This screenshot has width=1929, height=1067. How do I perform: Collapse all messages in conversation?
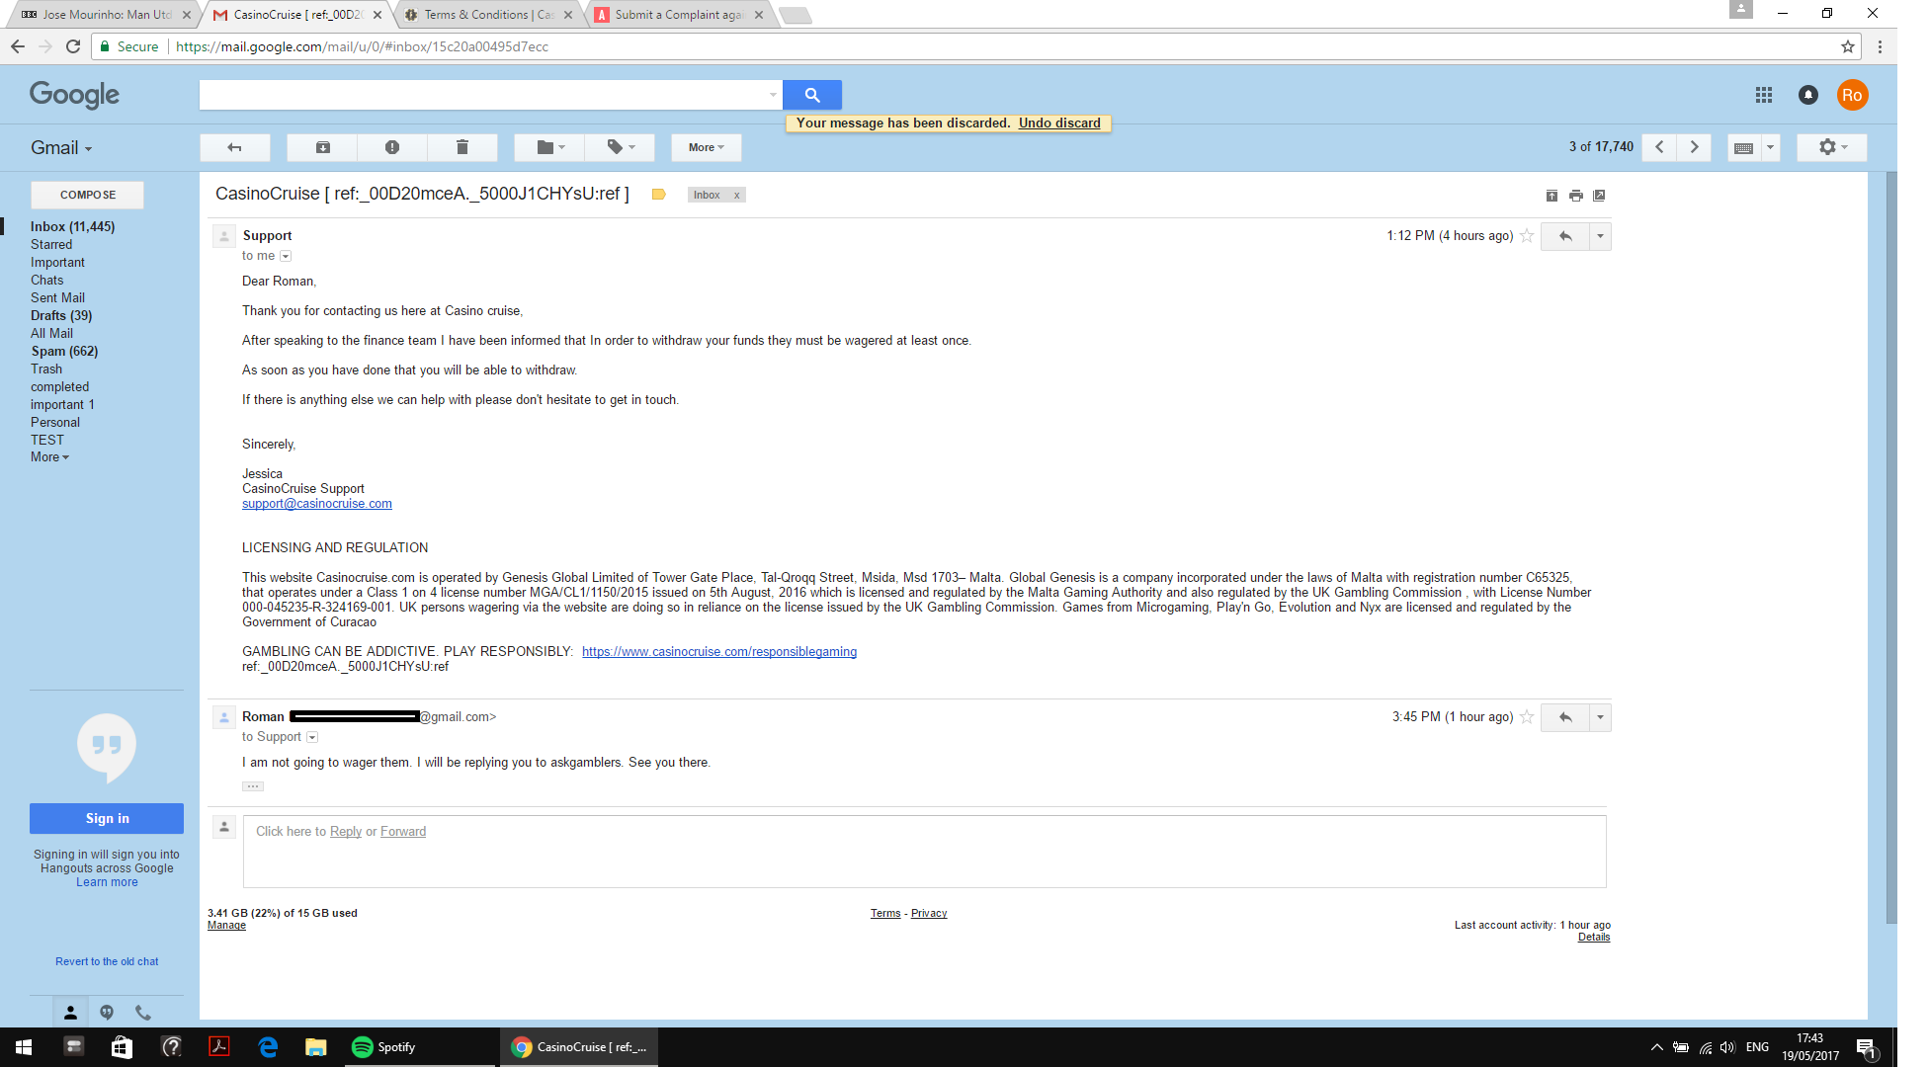pos(1552,196)
